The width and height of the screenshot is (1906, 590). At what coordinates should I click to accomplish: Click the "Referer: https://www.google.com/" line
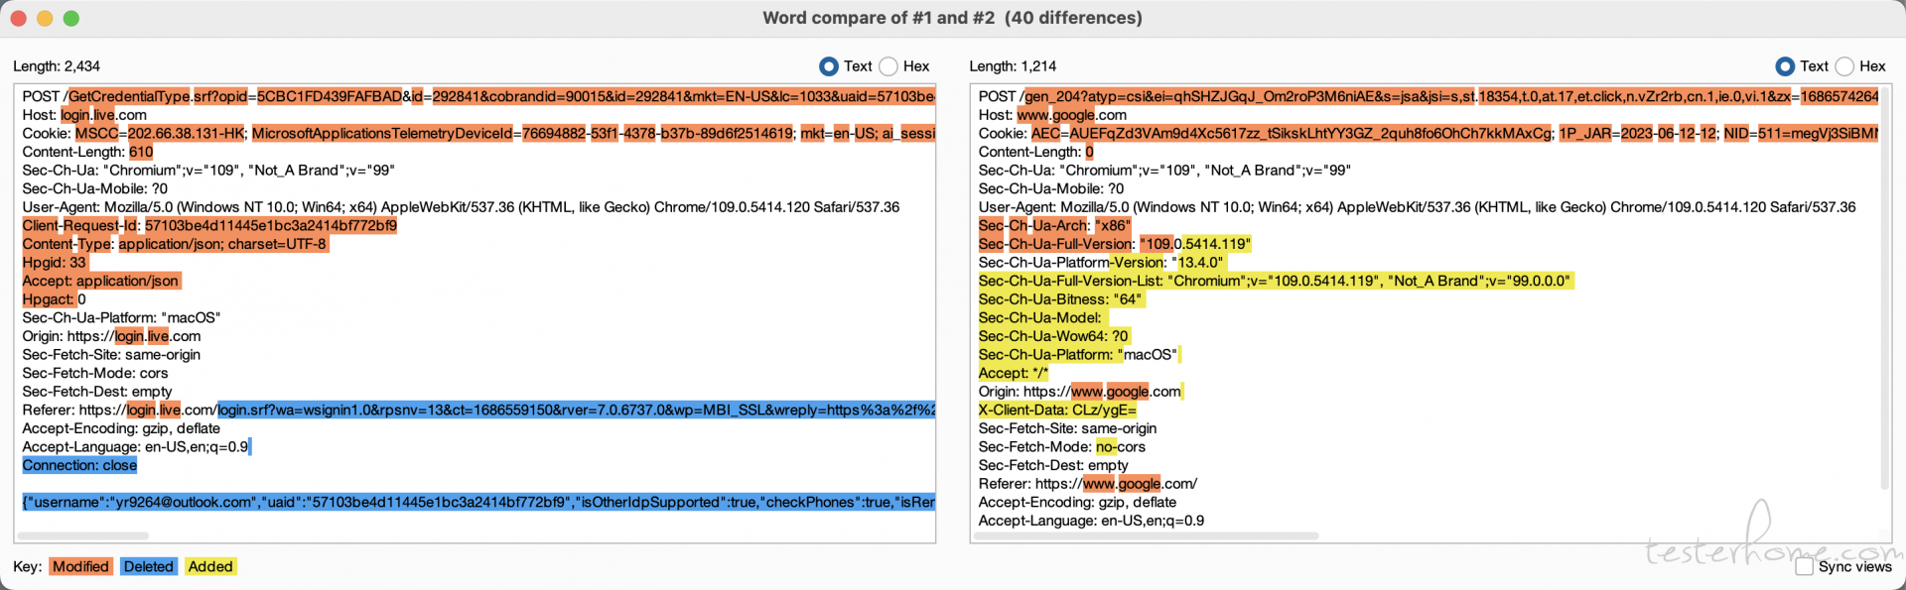point(1088,484)
